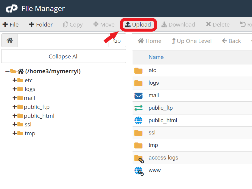Expand the etc folder in the tree
Screen dimensions: 252x189
coord(15,80)
